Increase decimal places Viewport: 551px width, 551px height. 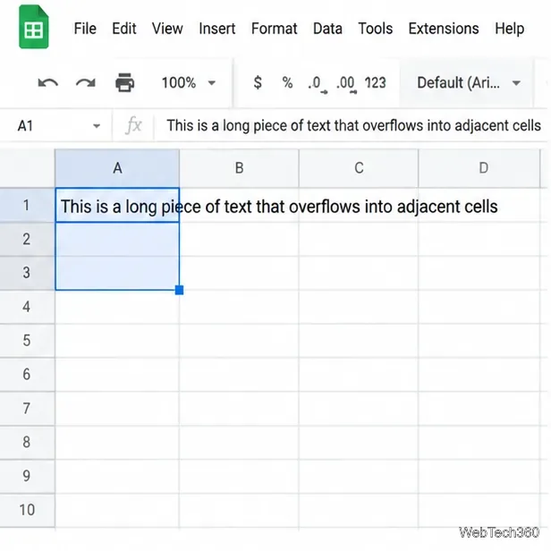point(346,84)
